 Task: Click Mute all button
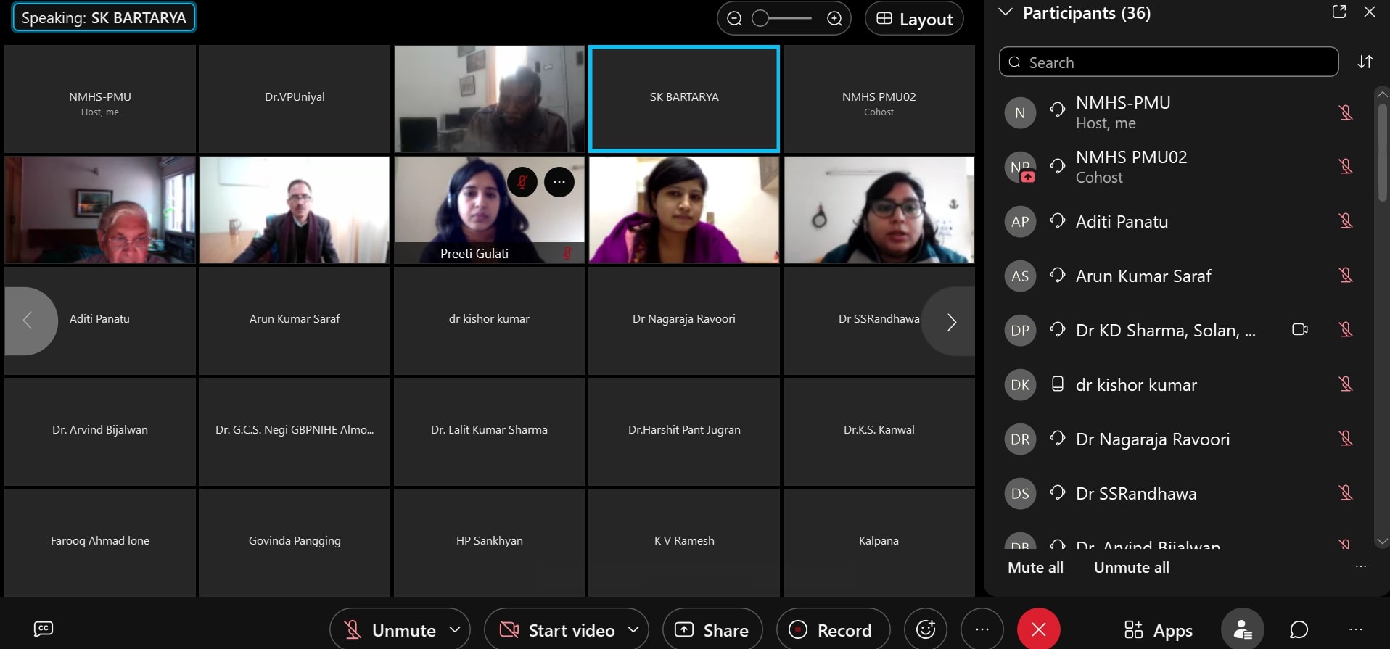pyautogui.click(x=1035, y=568)
